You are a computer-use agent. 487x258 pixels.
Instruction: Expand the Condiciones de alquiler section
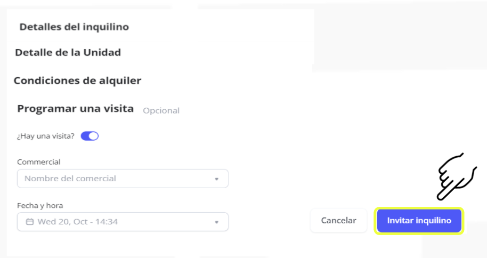(77, 80)
